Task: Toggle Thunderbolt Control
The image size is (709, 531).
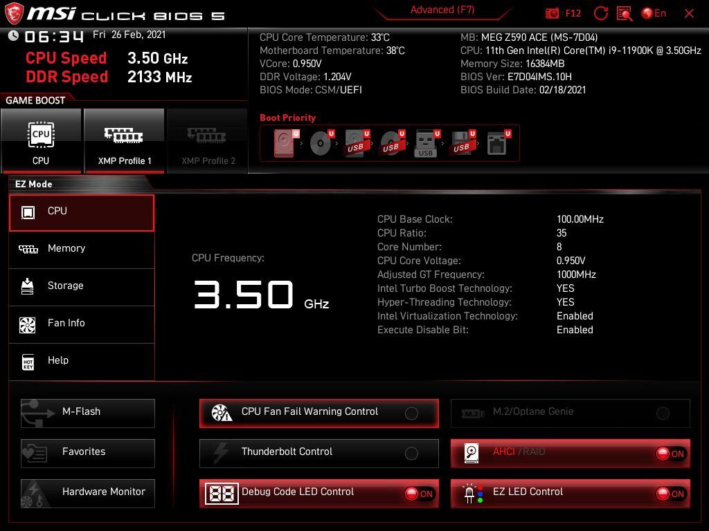Action: [x=318, y=454]
